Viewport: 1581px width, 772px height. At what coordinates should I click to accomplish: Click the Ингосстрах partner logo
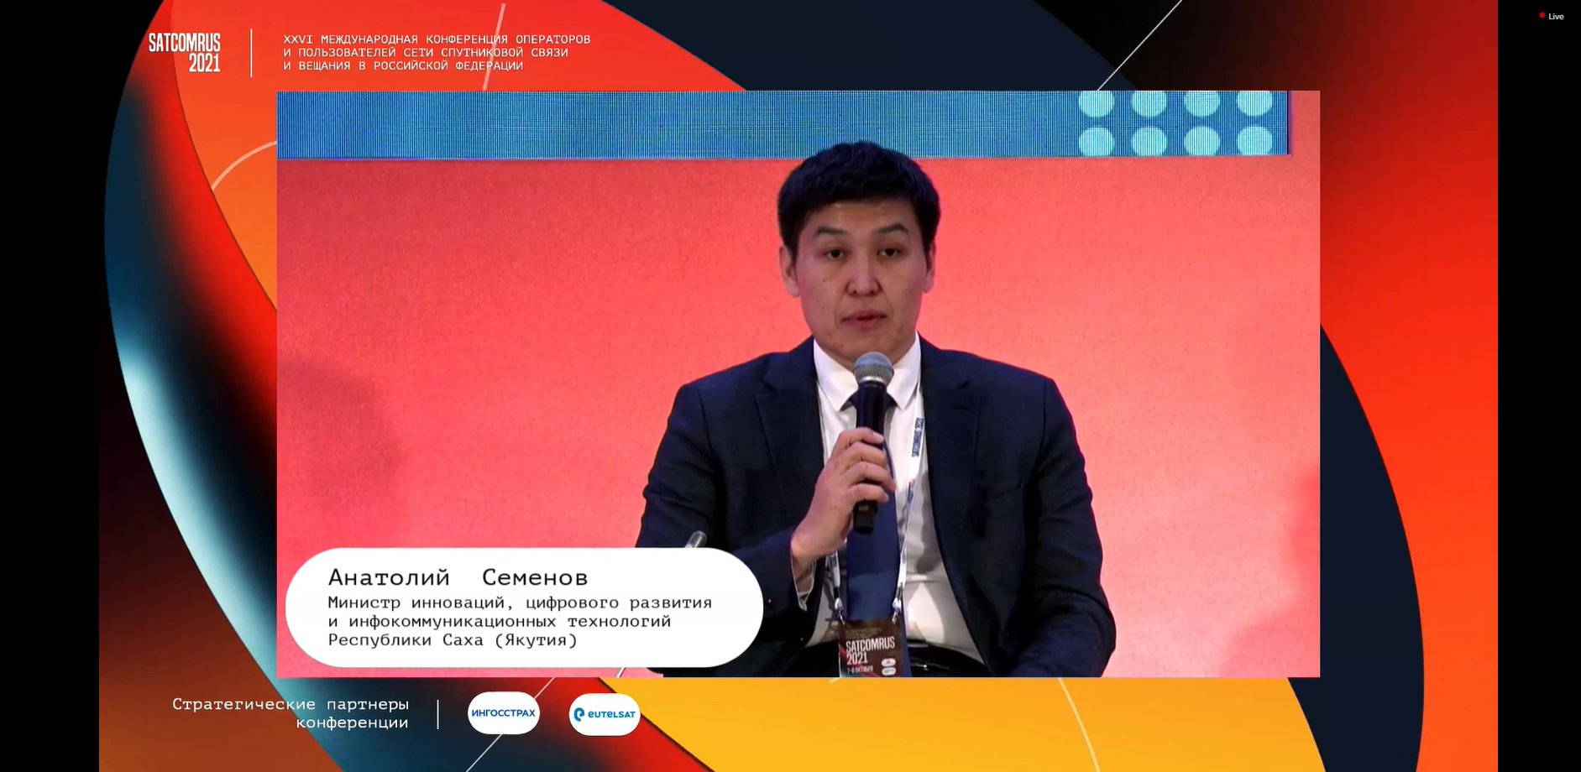click(504, 713)
